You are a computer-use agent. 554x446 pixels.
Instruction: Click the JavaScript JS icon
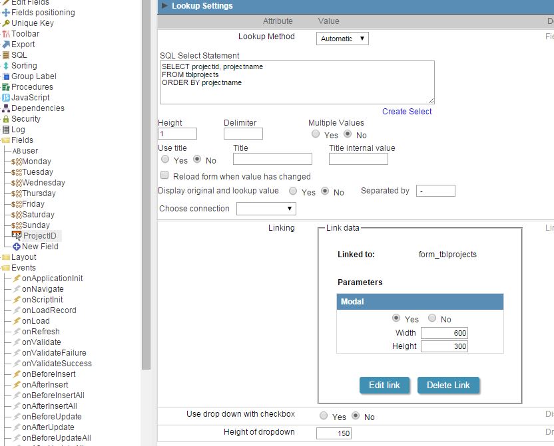point(5,98)
